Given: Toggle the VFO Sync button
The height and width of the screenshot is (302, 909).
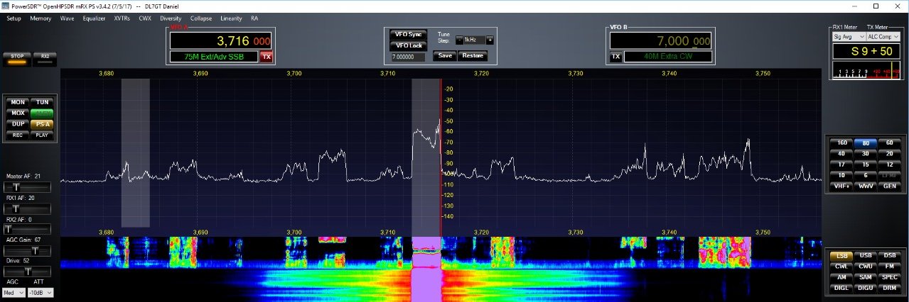Looking at the screenshot, I should point(408,34).
